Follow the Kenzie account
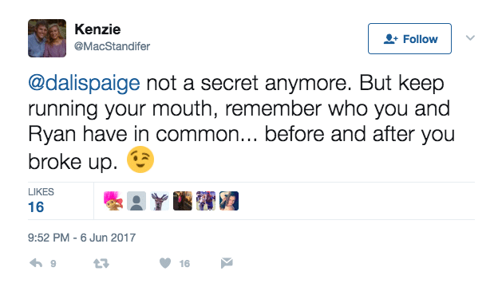502x291 pixels. pos(409,39)
